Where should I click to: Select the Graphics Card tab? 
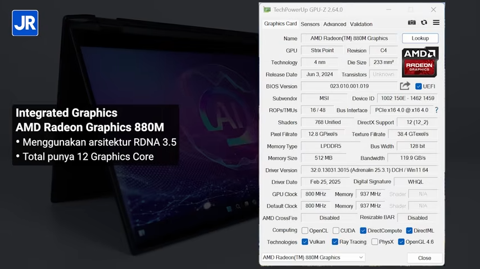point(280,24)
